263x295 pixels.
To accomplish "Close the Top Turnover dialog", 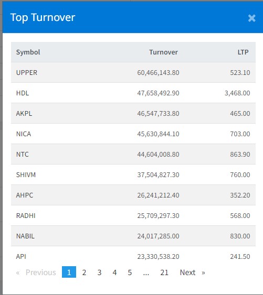I will [x=251, y=18].
